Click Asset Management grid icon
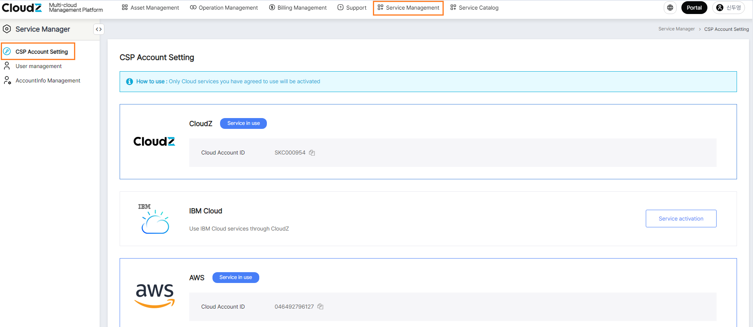This screenshot has height=327, width=753. point(125,7)
